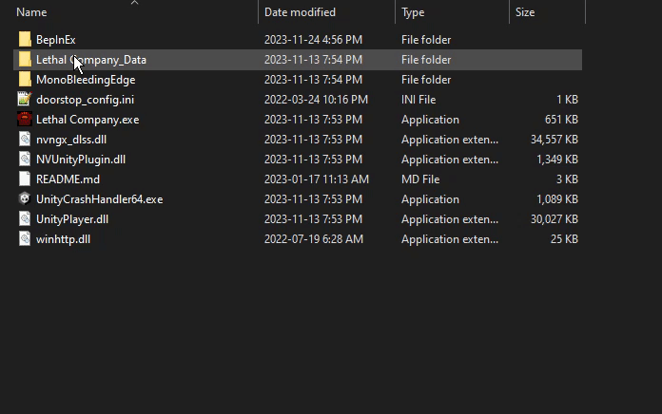
Task: Click the UnityCrashHandler64.exe icon
Action: pos(25,199)
